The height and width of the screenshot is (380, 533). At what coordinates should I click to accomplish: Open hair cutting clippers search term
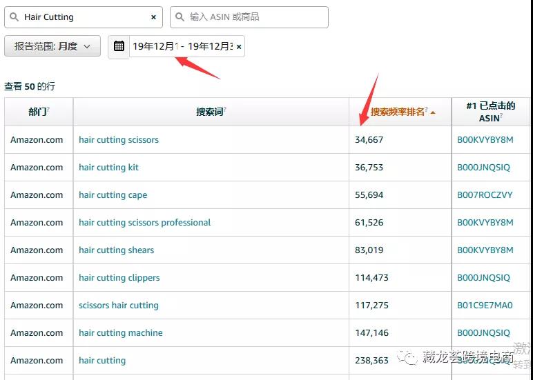[119, 278]
